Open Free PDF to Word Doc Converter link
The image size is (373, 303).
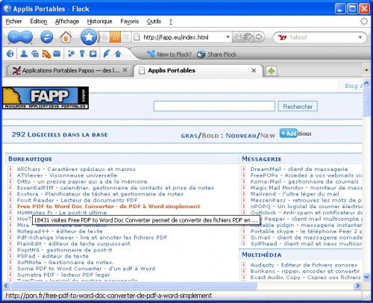[108, 206]
